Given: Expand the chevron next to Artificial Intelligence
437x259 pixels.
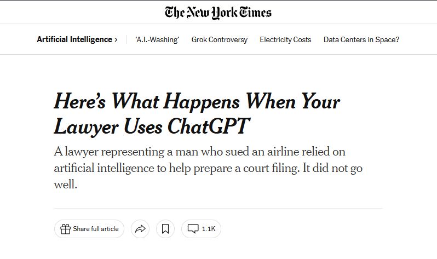Looking at the screenshot, I should click(116, 39).
